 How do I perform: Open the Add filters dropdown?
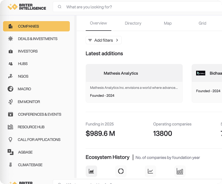coord(103,40)
